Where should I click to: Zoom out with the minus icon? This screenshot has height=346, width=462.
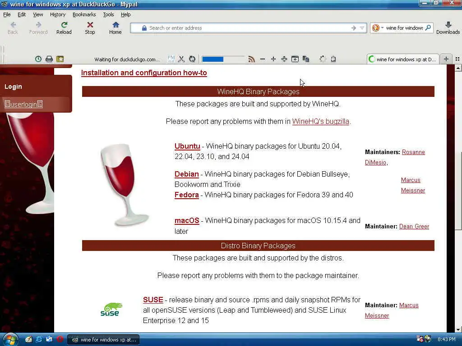(x=263, y=59)
